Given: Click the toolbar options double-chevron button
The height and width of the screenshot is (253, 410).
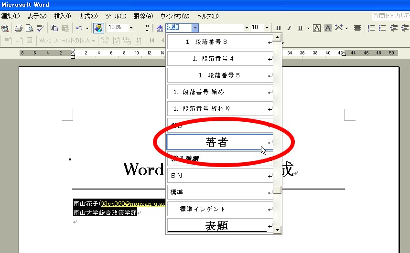Looking at the screenshot, I should click(x=147, y=28).
